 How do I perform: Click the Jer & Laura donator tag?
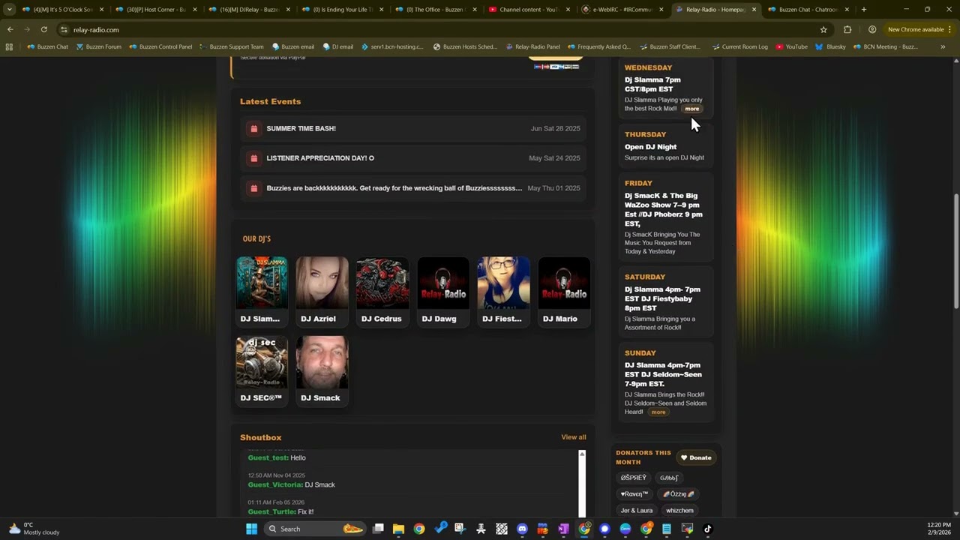(x=637, y=511)
